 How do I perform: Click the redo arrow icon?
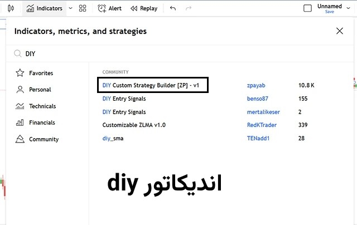pyautogui.click(x=188, y=8)
